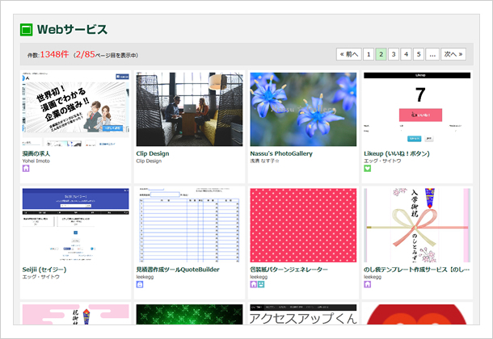This screenshot has width=493, height=339.
Task: Go to previous page with « 前へ
Action: pos(348,54)
